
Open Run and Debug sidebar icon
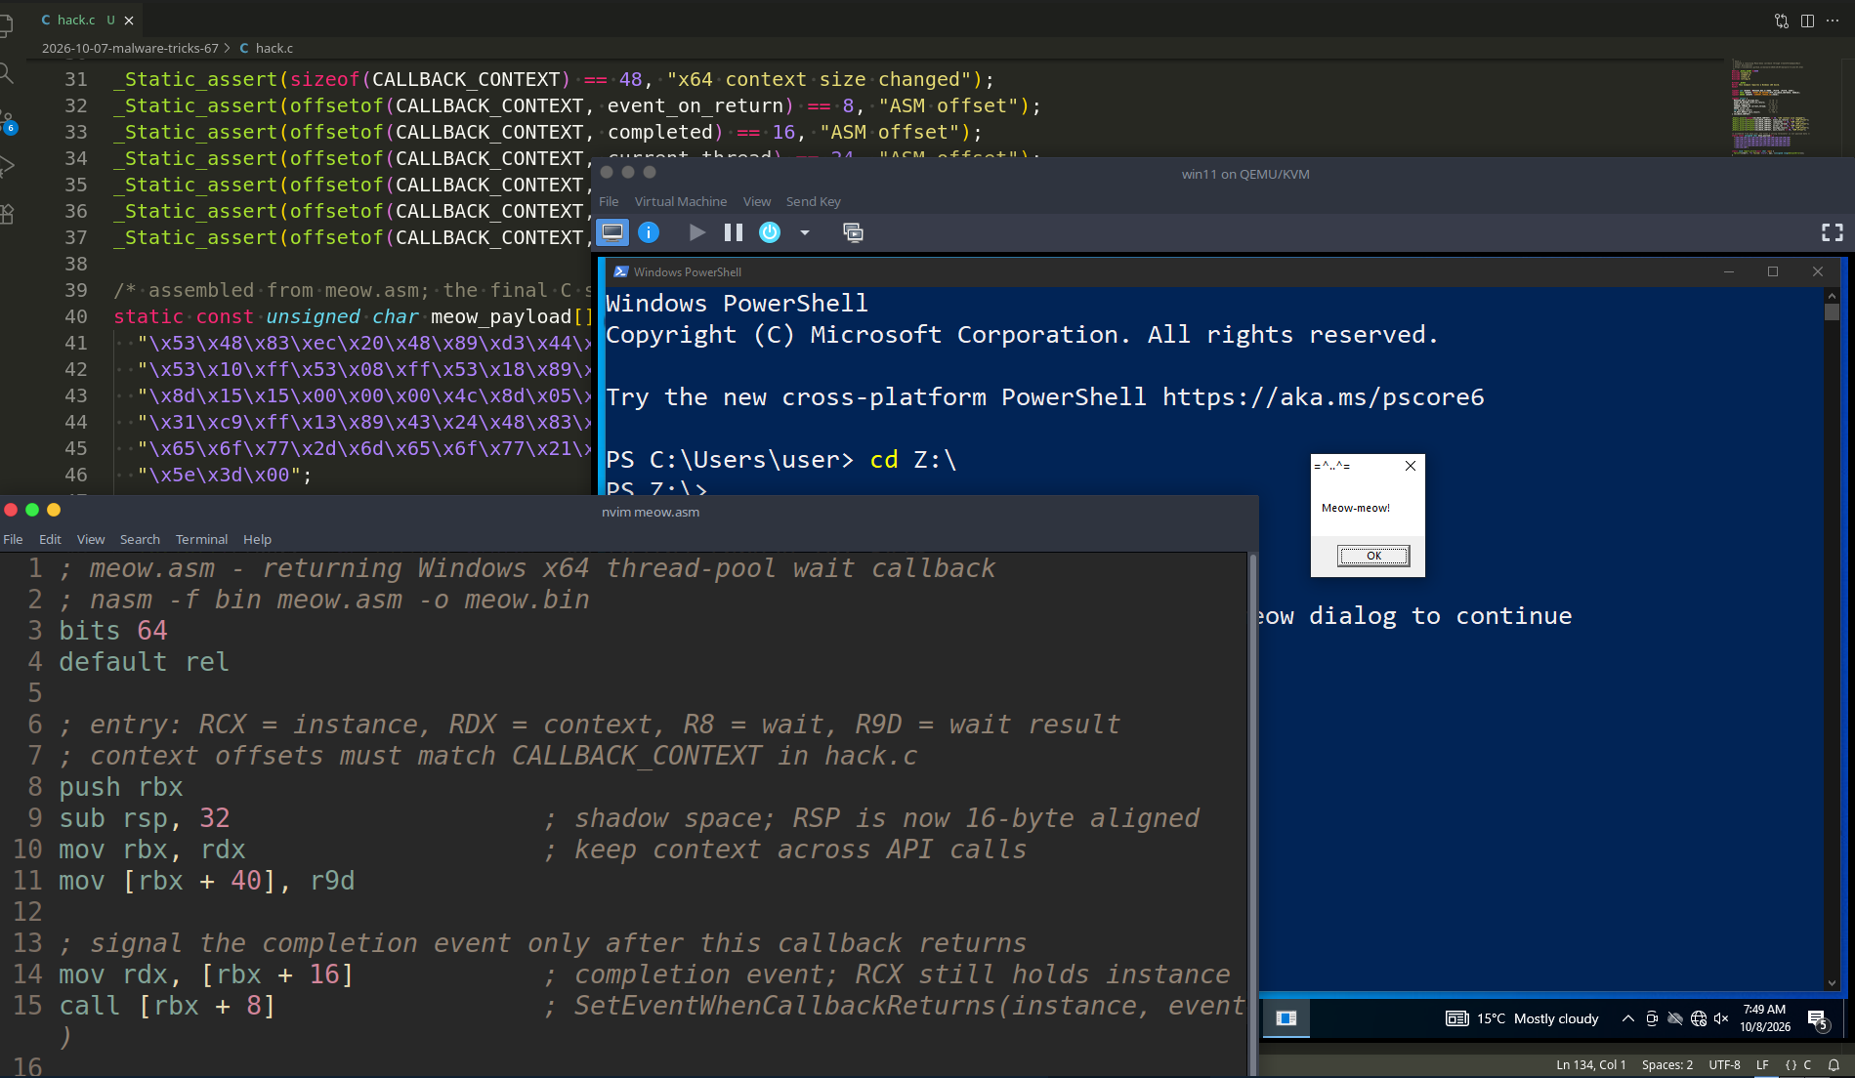pyautogui.click(x=7, y=166)
